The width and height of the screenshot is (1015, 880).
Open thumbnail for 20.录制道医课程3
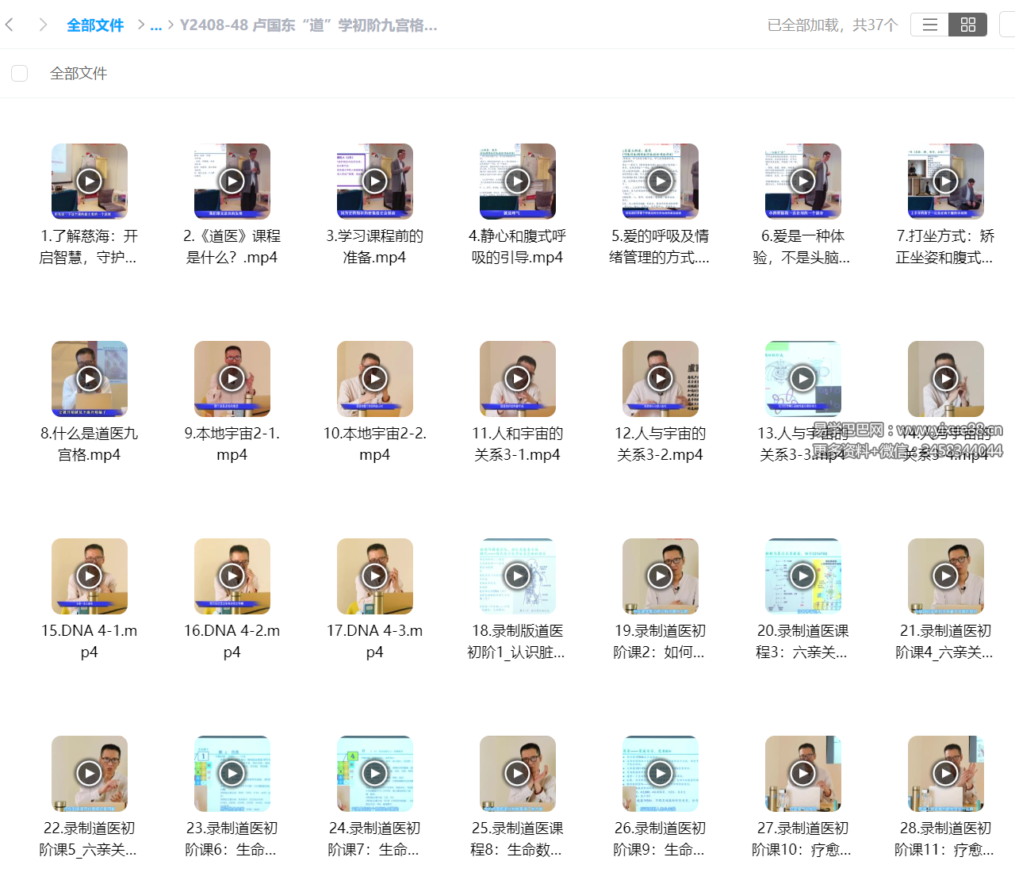(802, 576)
